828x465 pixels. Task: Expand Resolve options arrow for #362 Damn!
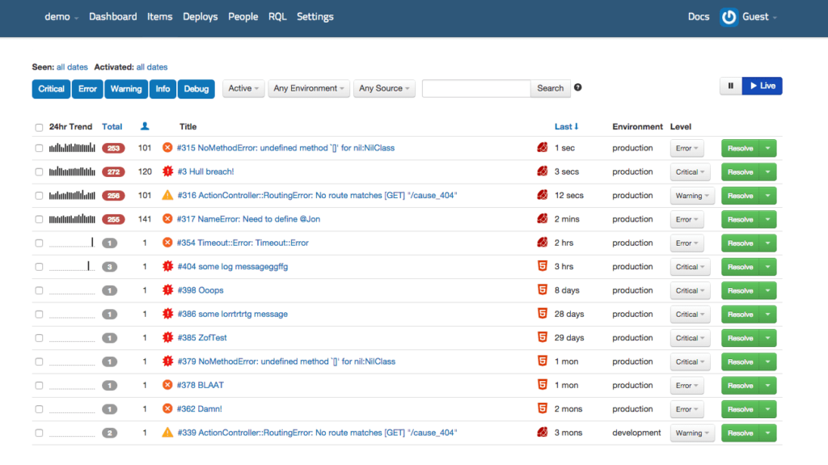tap(768, 409)
